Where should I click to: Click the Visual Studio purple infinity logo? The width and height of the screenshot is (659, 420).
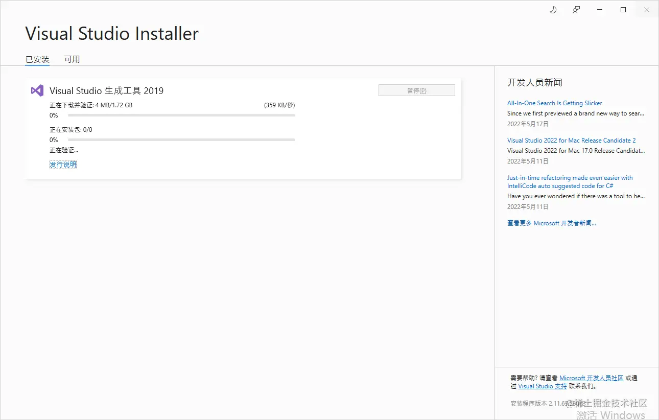click(36, 90)
